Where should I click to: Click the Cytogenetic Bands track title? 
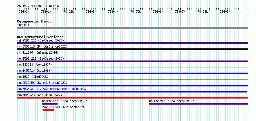[34, 21]
